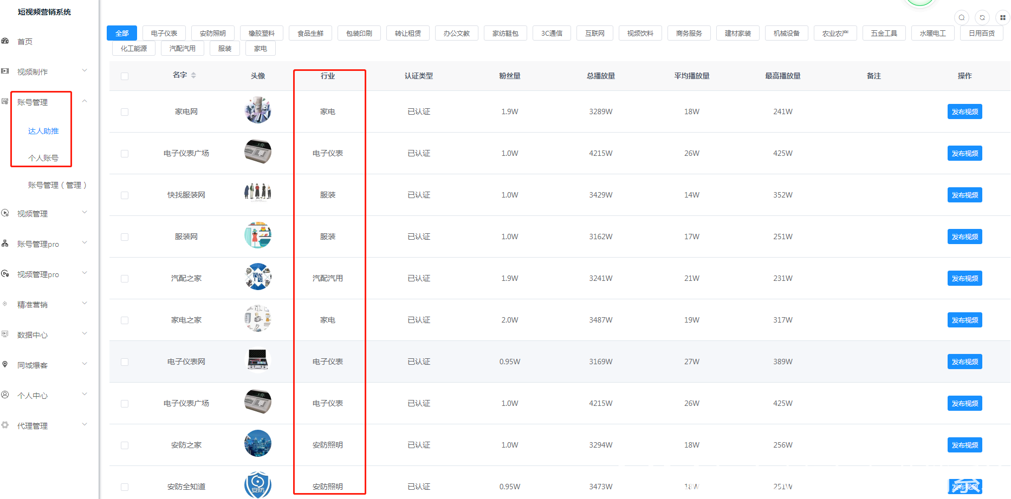The width and height of the screenshot is (1011, 499).
Task: Click the refresh icon at top right
Action: [982, 17]
